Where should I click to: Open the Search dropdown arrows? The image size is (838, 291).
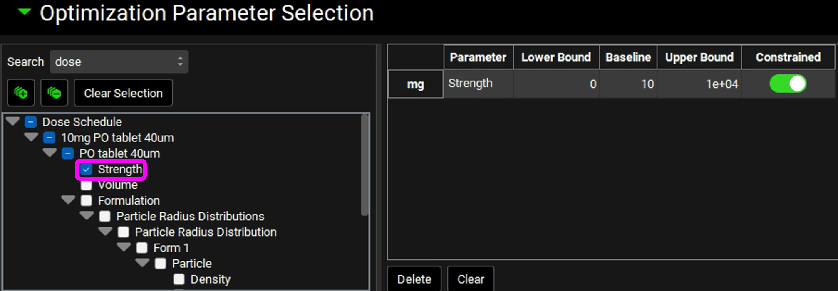click(x=180, y=62)
